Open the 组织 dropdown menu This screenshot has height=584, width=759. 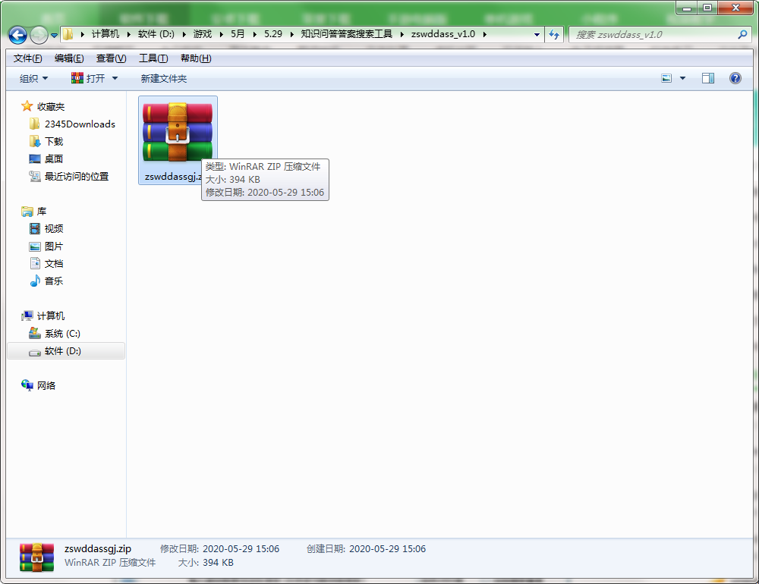coord(33,78)
